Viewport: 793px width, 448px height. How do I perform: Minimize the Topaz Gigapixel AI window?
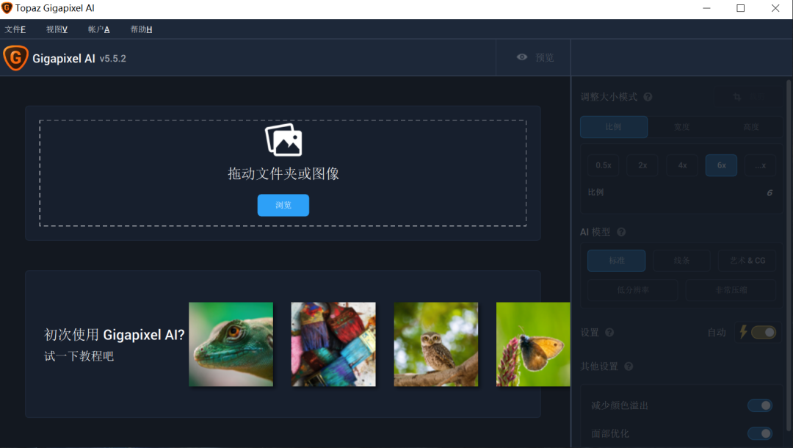(x=706, y=8)
